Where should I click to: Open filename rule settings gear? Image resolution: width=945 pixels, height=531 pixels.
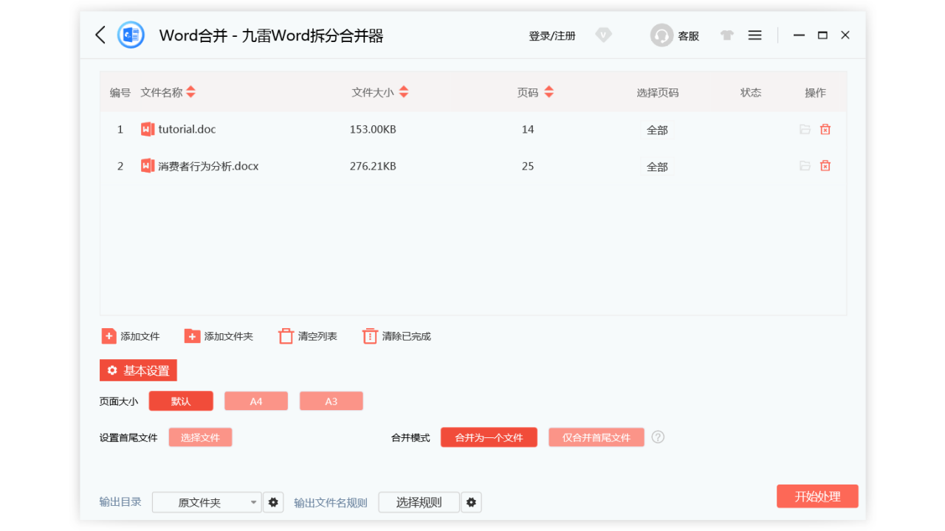(x=471, y=502)
